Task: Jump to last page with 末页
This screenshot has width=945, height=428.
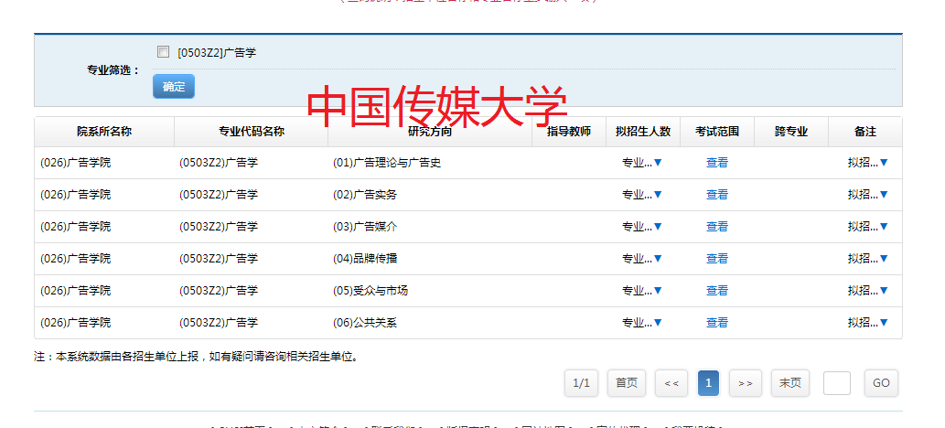Action: click(790, 383)
